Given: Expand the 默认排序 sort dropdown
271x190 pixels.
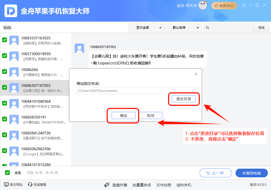Looking at the screenshot, I should tap(183, 28).
